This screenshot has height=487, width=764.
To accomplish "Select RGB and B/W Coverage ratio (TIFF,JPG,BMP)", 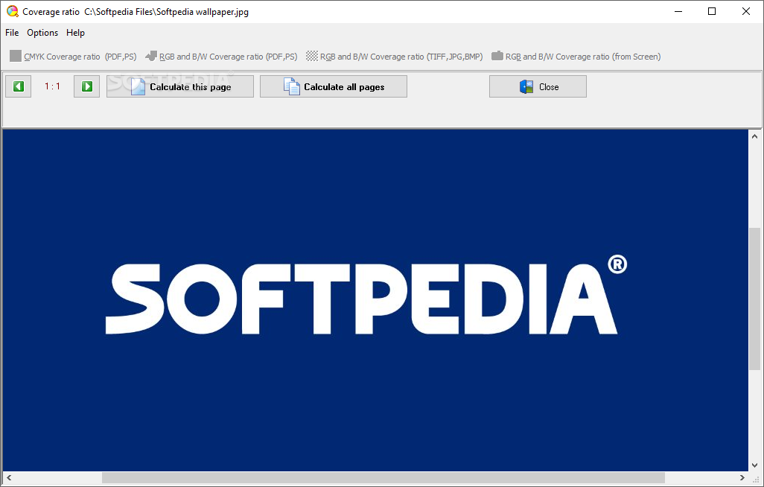I will point(394,57).
